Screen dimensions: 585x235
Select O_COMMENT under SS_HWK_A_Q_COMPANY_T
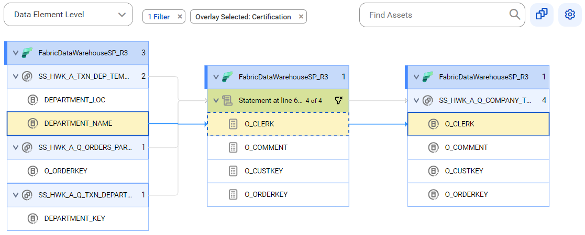(x=478, y=148)
